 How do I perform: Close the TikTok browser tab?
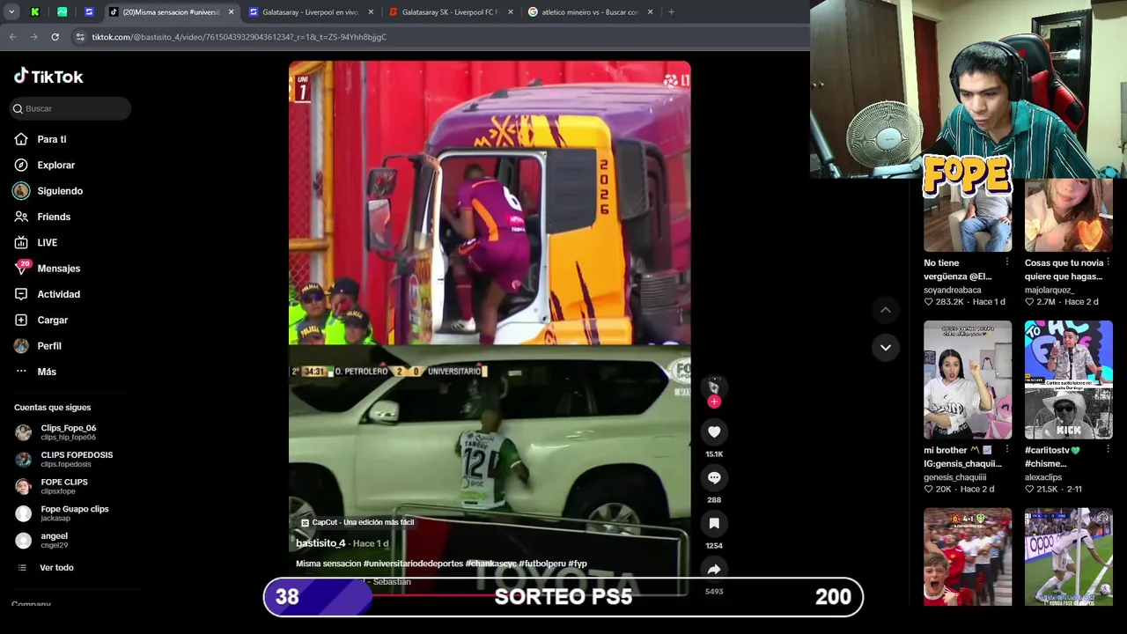(x=232, y=12)
